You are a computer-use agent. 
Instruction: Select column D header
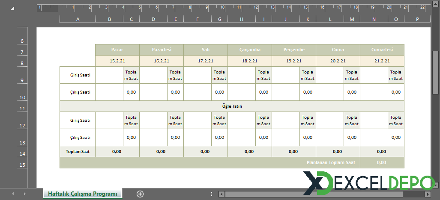coord(153,19)
